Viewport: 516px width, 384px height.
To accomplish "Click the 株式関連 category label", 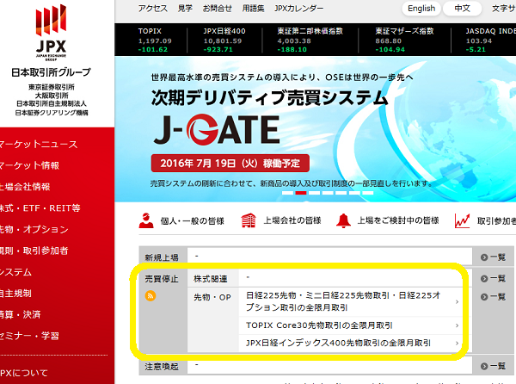I will [211, 279].
